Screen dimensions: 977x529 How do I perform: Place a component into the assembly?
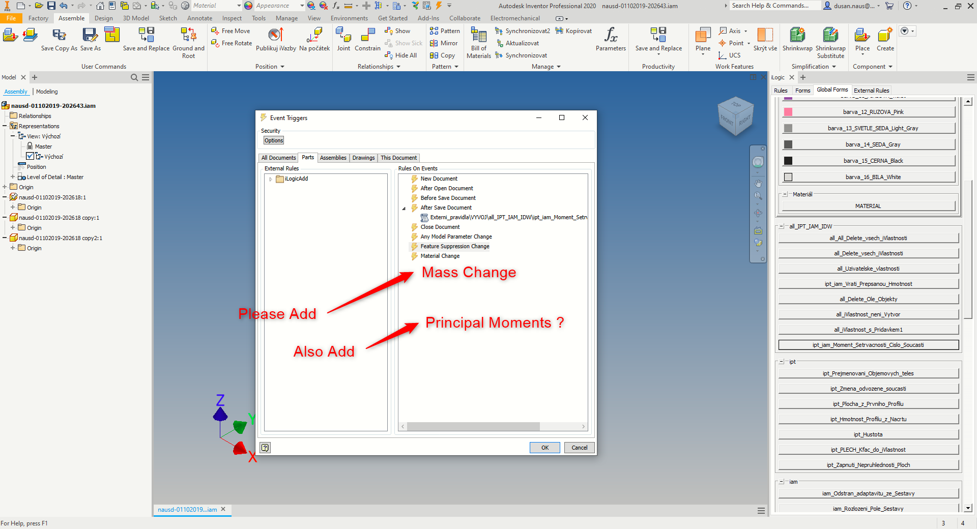[861, 40]
